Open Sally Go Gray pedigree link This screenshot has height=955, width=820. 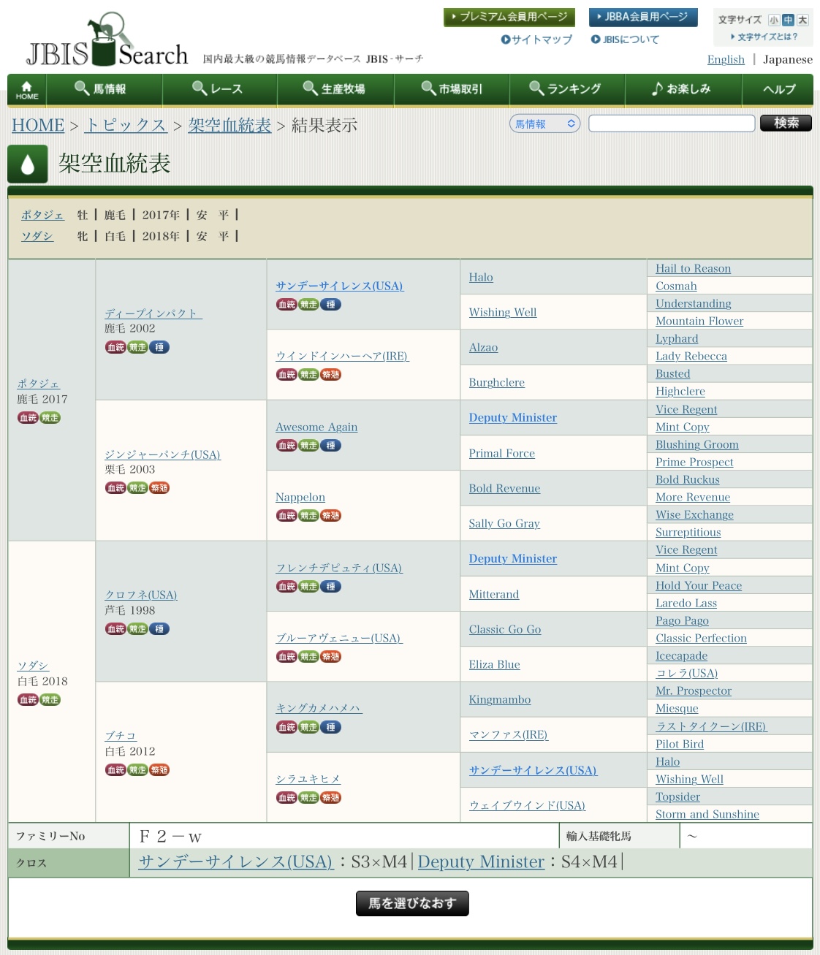504,523
